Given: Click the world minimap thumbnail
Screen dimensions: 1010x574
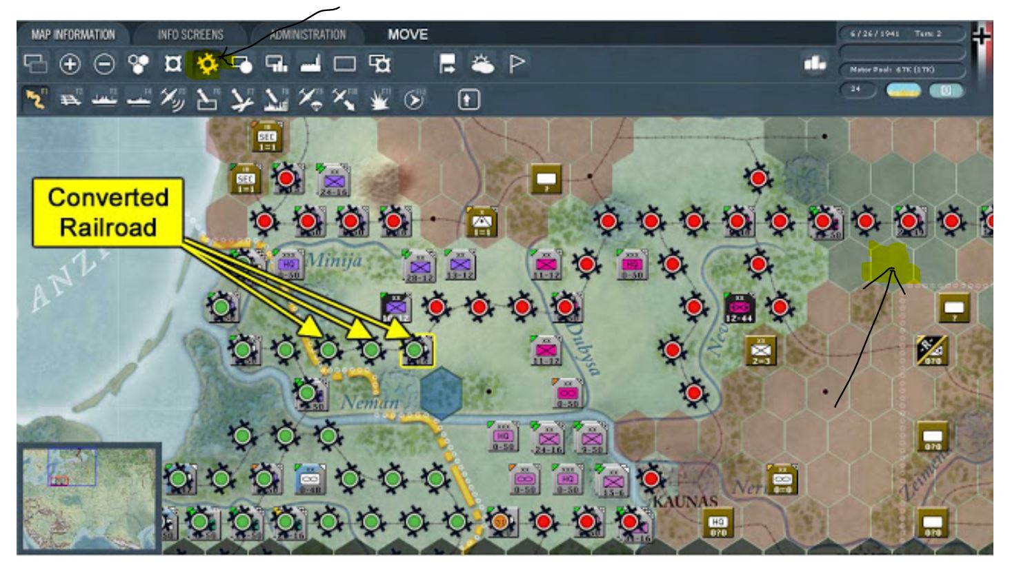Looking at the screenshot, I should click(x=88, y=498).
